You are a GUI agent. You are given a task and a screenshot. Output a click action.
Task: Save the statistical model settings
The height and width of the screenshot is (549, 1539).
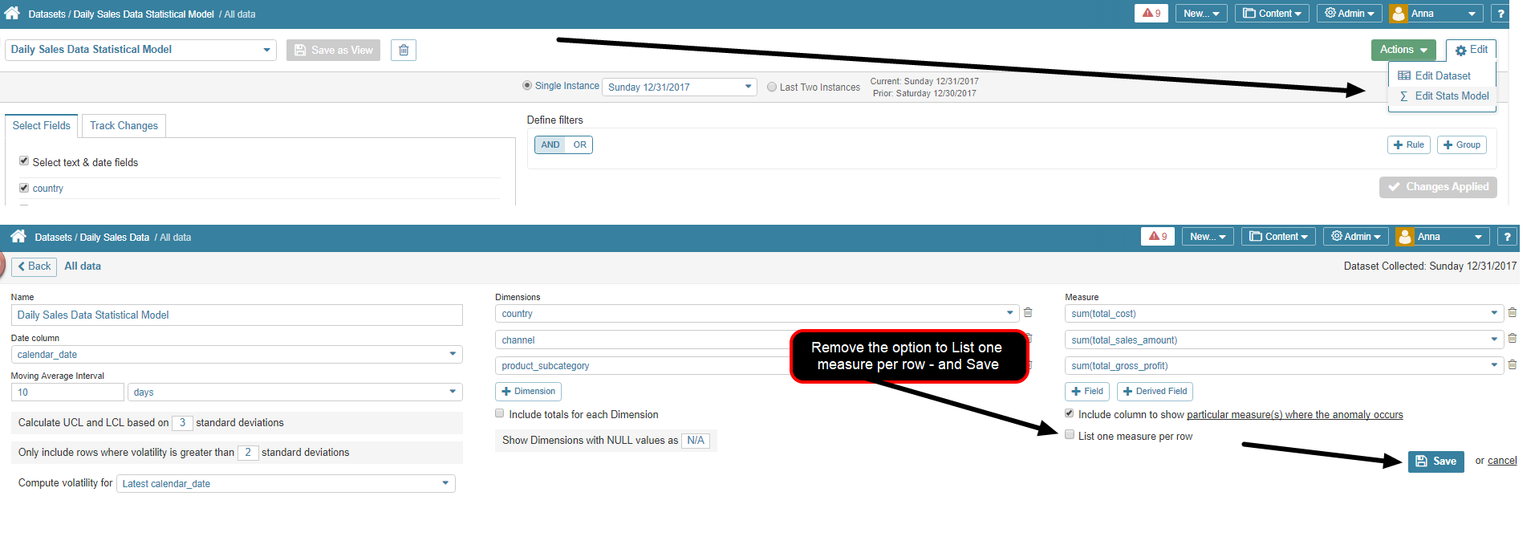[1435, 461]
